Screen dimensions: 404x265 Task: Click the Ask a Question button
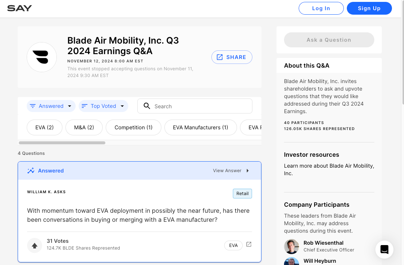point(329,40)
